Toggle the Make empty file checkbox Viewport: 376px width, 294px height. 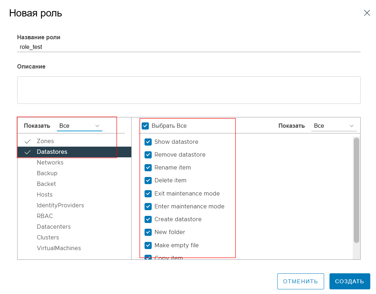pyautogui.click(x=148, y=245)
